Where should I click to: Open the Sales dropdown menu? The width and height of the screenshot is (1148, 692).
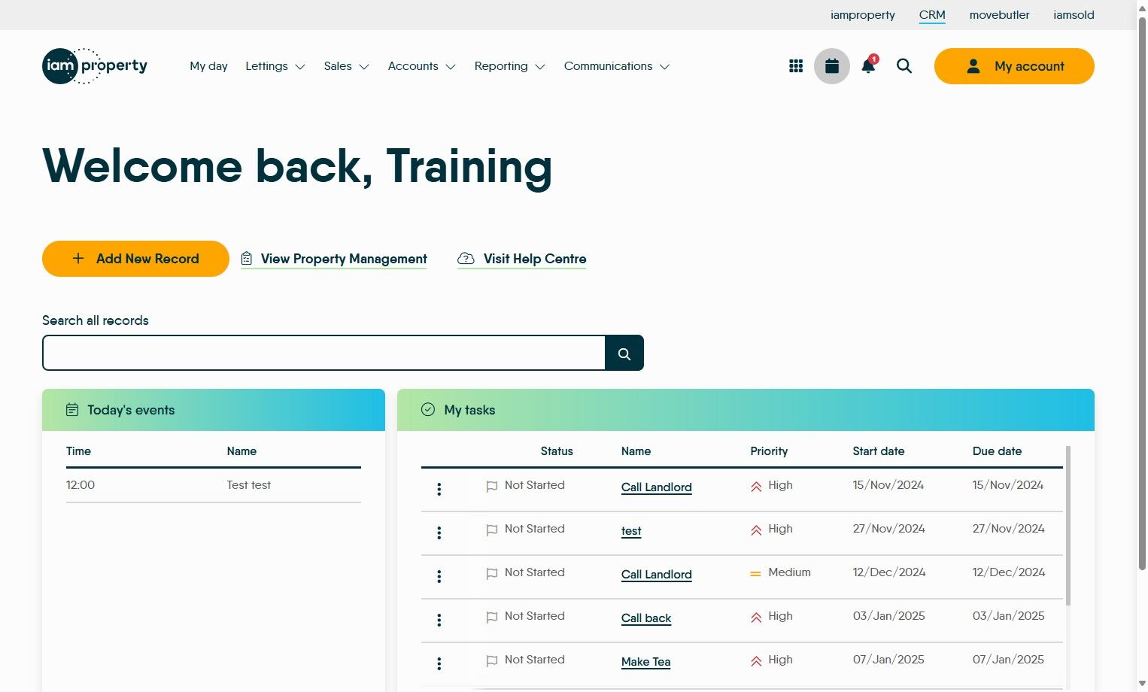click(x=346, y=66)
